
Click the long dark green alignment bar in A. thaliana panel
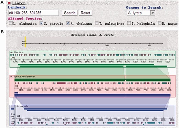coord(86,65)
